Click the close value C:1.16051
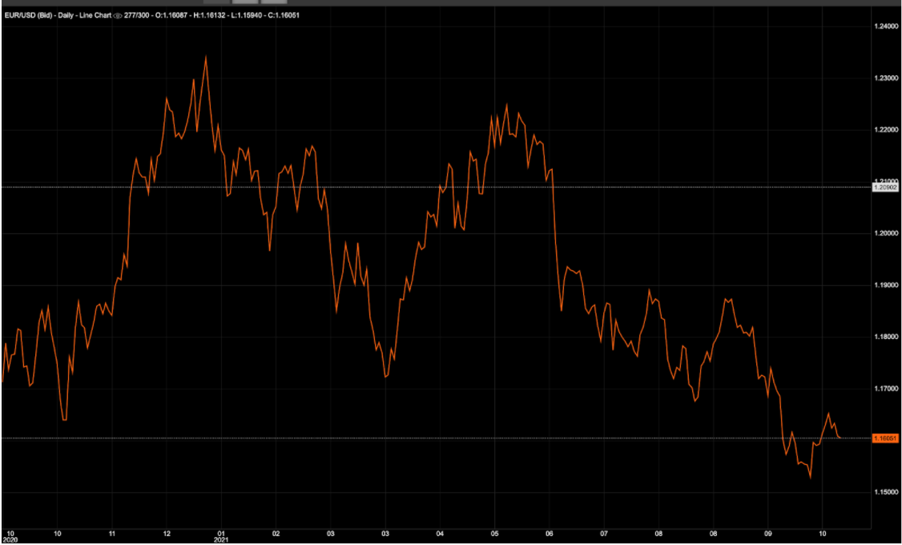 click(284, 13)
